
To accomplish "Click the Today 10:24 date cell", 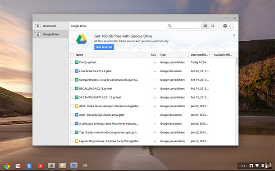I will coord(200,62).
